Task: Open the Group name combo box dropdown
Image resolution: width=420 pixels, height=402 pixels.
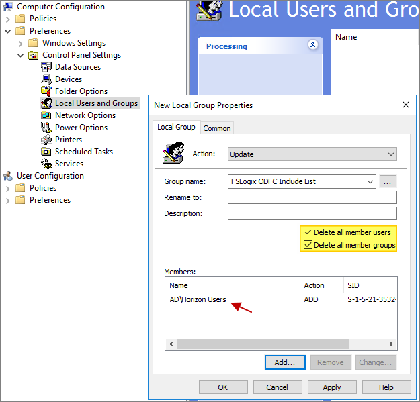Action: 370,181
